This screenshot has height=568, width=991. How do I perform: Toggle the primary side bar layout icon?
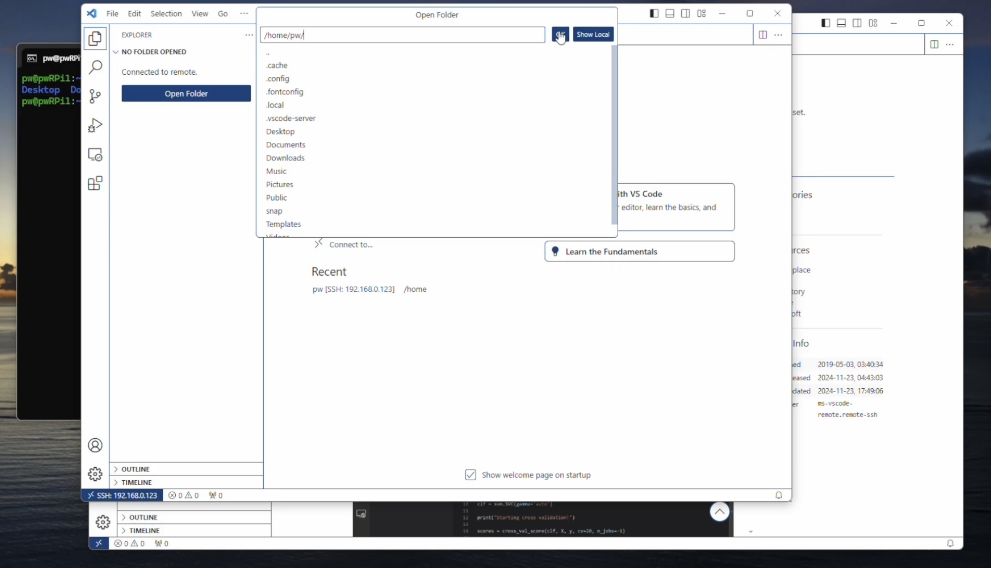pyautogui.click(x=654, y=14)
